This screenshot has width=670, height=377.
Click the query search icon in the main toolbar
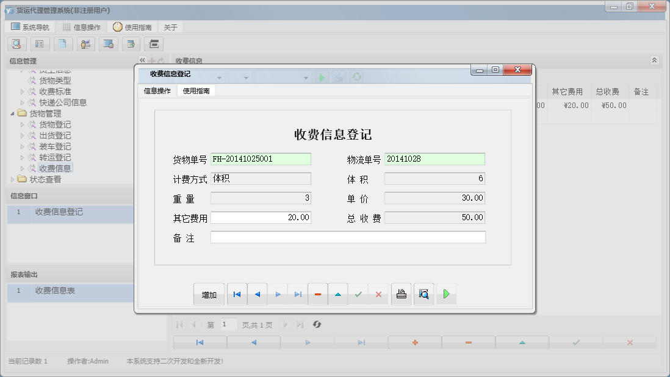[16, 44]
